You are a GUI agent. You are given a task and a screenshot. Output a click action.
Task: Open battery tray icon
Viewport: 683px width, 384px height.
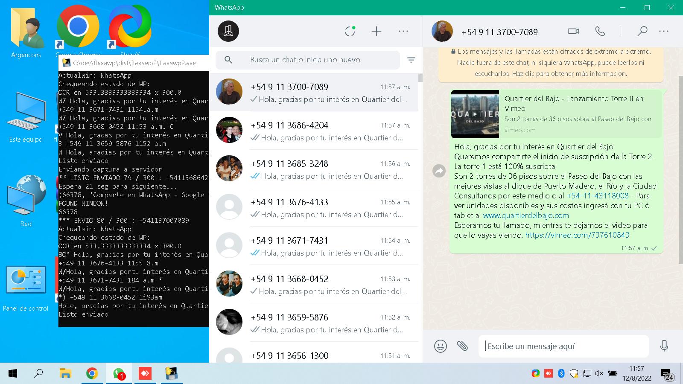[612, 373]
